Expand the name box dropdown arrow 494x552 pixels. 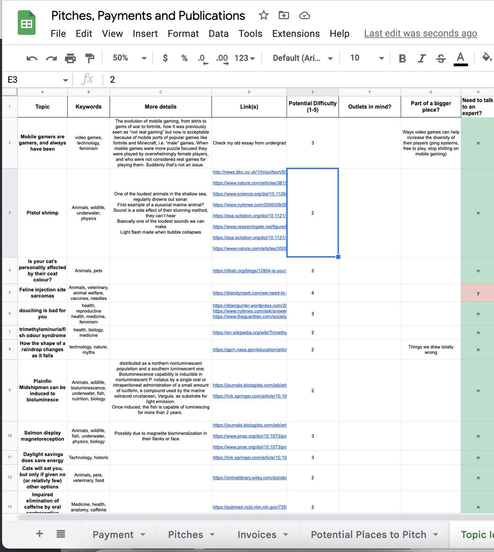(x=65, y=80)
